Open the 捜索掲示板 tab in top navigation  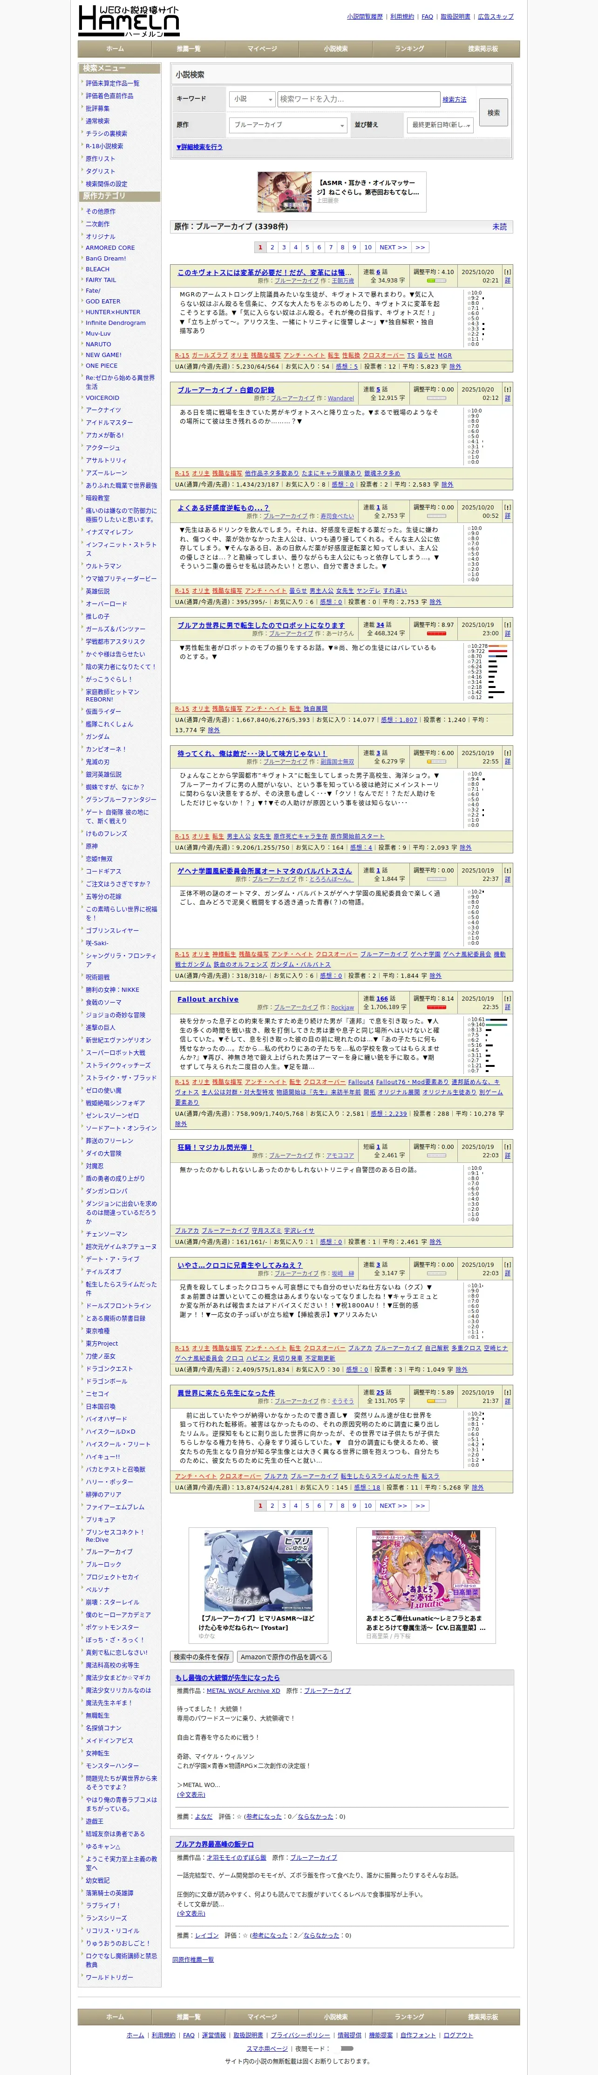(483, 49)
